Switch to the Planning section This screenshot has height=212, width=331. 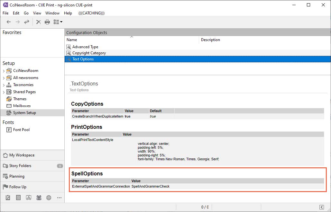[x=17, y=176]
